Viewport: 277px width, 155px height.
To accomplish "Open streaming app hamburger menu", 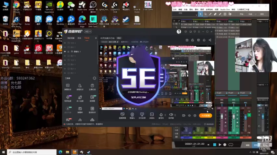I will 199,32.
